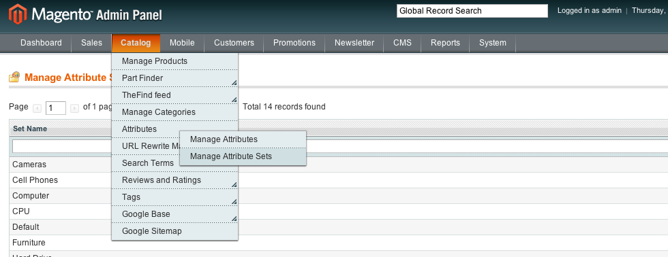Select Search Terms menu entry
668x257 pixels.
(146, 163)
